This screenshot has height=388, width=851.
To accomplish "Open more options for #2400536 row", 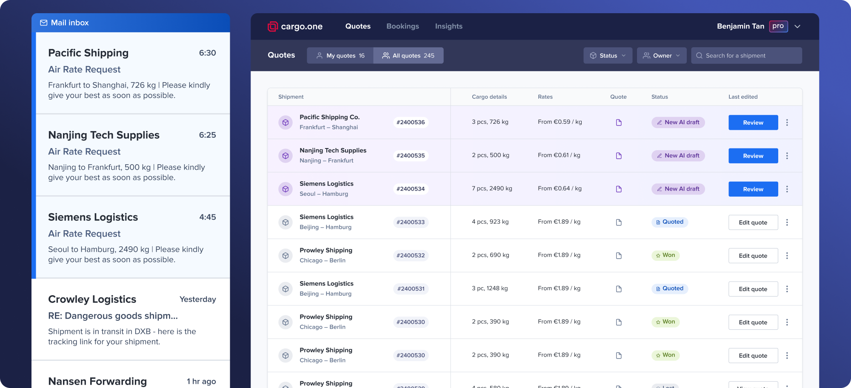I will click(787, 123).
